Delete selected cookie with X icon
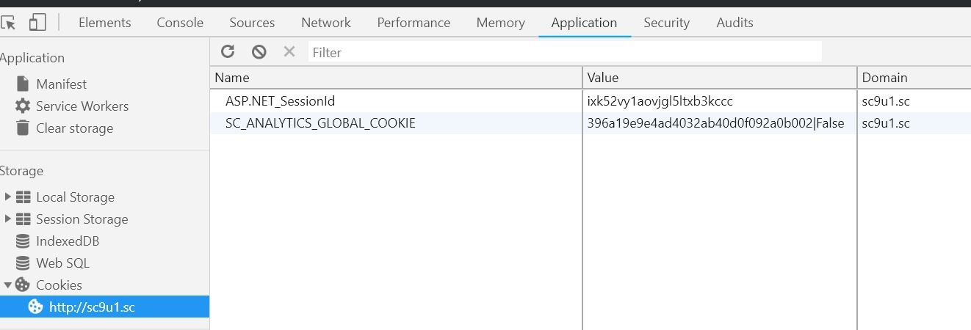The image size is (971, 330). tap(289, 51)
